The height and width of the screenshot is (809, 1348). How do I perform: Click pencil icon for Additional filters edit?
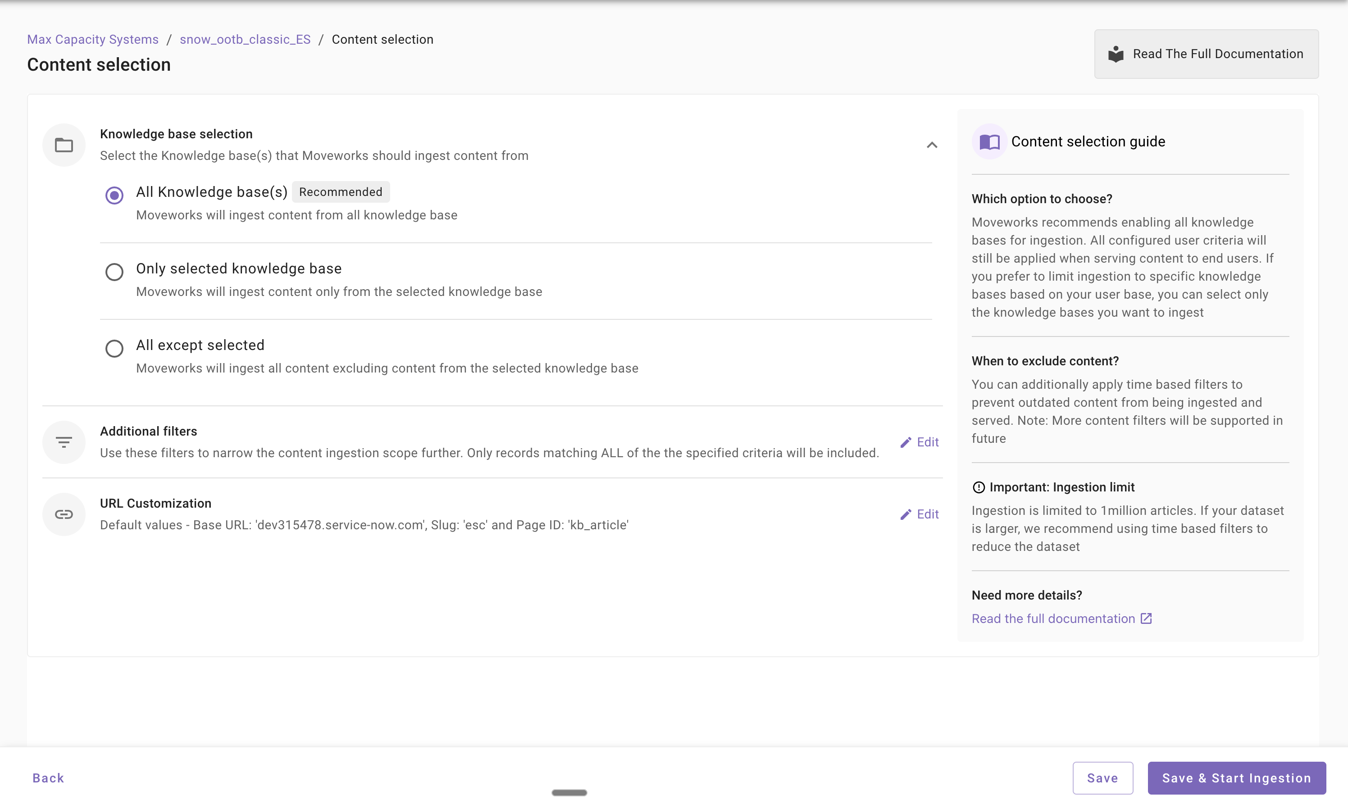click(x=906, y=442)
